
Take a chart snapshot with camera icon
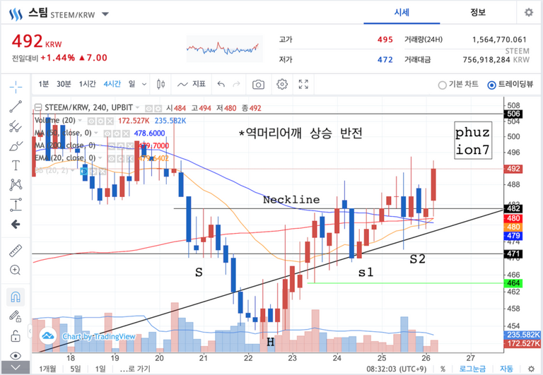(x=258, y=84)
